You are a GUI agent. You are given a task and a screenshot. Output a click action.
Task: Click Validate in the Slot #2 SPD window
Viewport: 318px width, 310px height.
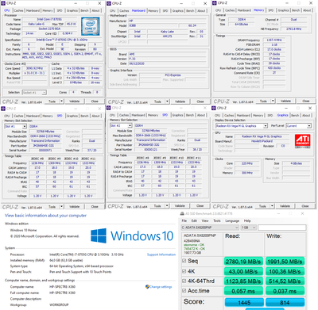[180, 205]
